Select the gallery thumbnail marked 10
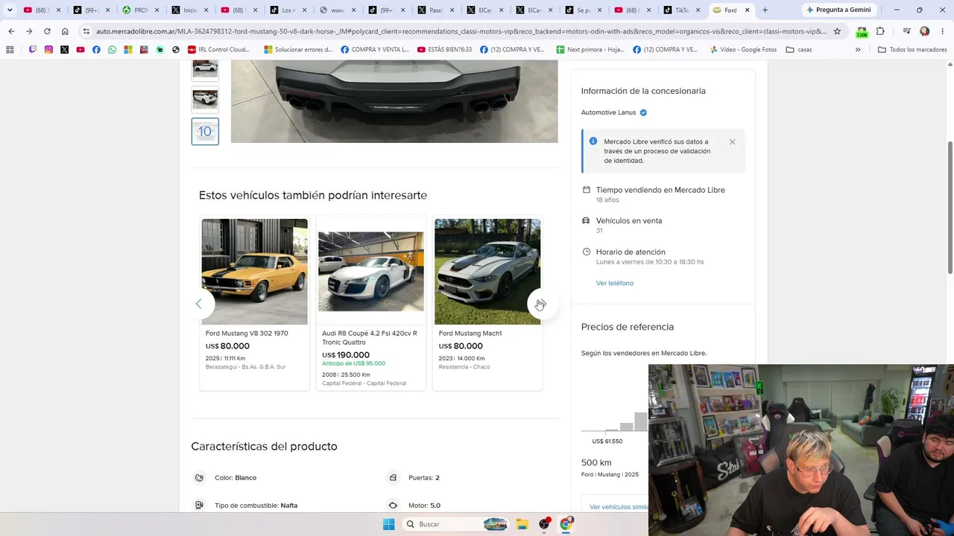Viewport: 954px width, 536px height. pyautogui.click(x=205, y=132)
